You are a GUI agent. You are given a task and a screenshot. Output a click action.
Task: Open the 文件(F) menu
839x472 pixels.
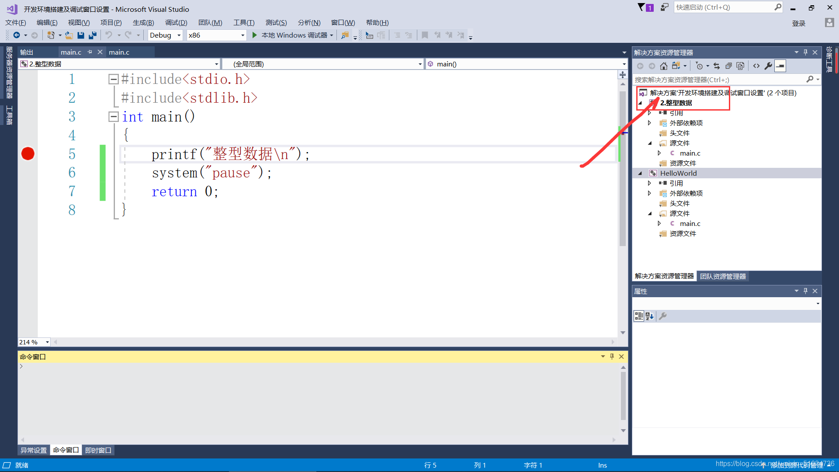[16, 23]
